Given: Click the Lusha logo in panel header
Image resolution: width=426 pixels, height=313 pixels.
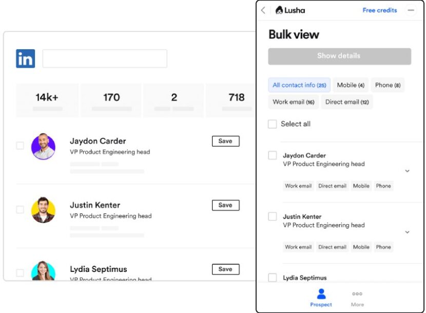Looking at the screenshot, I should pyautogui.click(x=291, y=10).
